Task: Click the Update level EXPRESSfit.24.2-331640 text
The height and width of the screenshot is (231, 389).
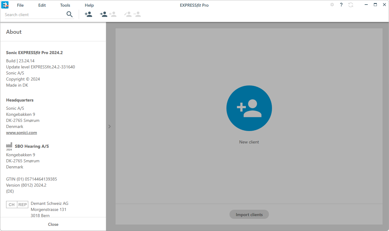Action: [x=40, y=67]
